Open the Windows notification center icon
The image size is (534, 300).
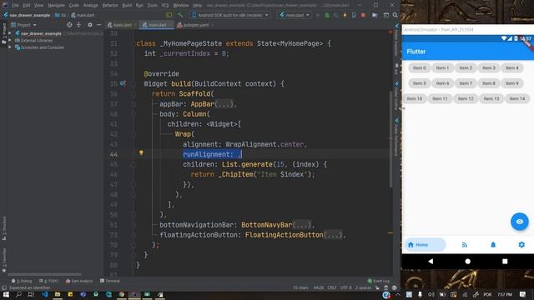[x=522, y=294]
